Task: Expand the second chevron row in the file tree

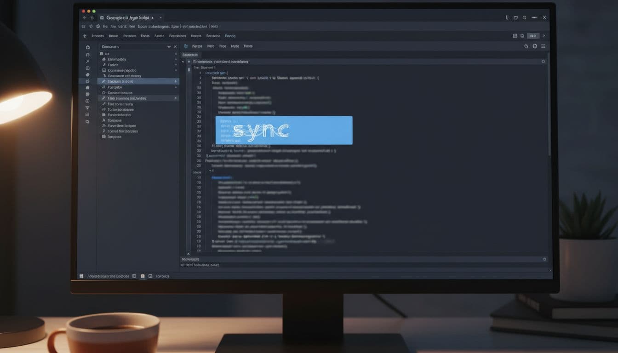Action: tap(175, 98)
